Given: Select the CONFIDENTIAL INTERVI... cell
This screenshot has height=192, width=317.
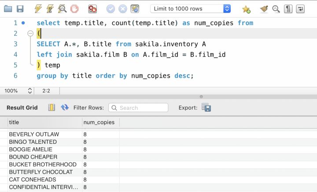Looking at the screenshot, I should tap(45, 187).
